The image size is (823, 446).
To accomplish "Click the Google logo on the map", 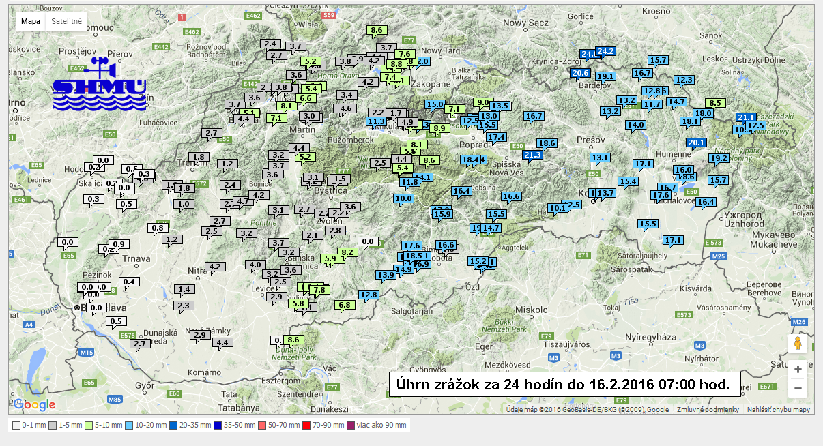I will [34, 405].
